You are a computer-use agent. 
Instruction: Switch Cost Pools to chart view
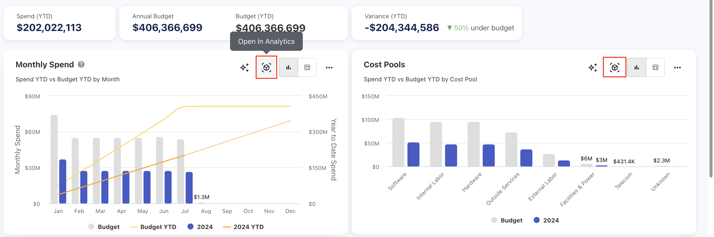point(637,68)
